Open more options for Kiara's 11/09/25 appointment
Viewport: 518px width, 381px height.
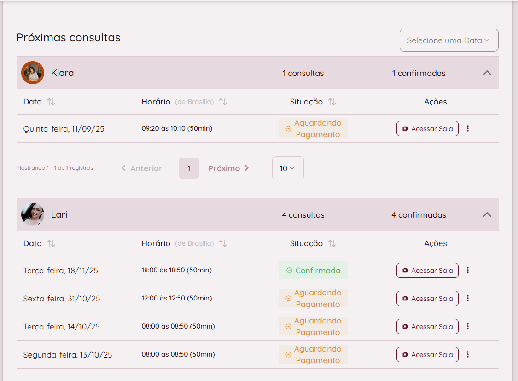468,128
